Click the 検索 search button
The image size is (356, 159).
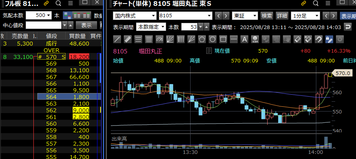(x=267, y=16)
